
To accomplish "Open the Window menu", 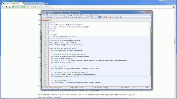I will pos(98,15).
